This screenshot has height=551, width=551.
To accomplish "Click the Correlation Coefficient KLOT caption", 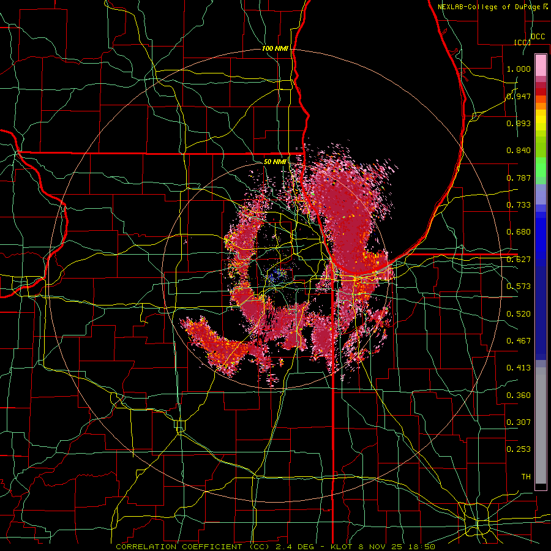I will 275,547.
